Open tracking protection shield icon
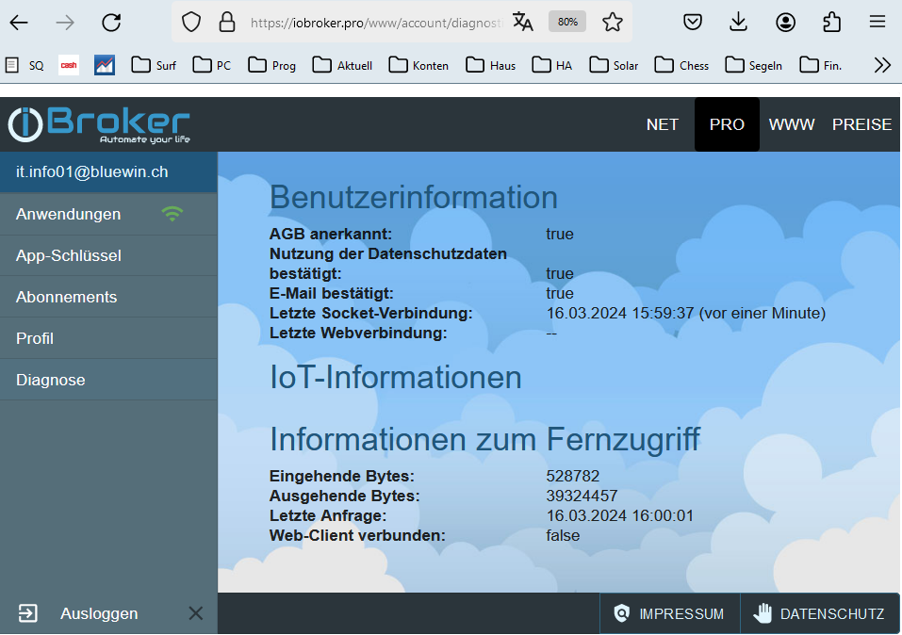Screen dimensions: 902x635 pos(191,23)
